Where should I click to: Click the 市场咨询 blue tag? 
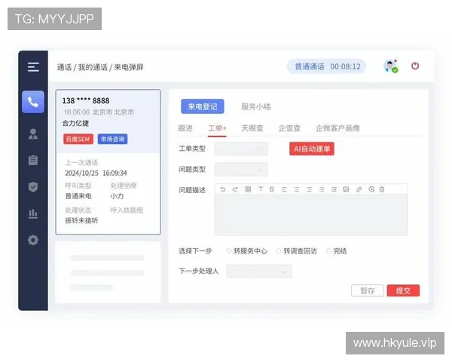tap(112, 139)
